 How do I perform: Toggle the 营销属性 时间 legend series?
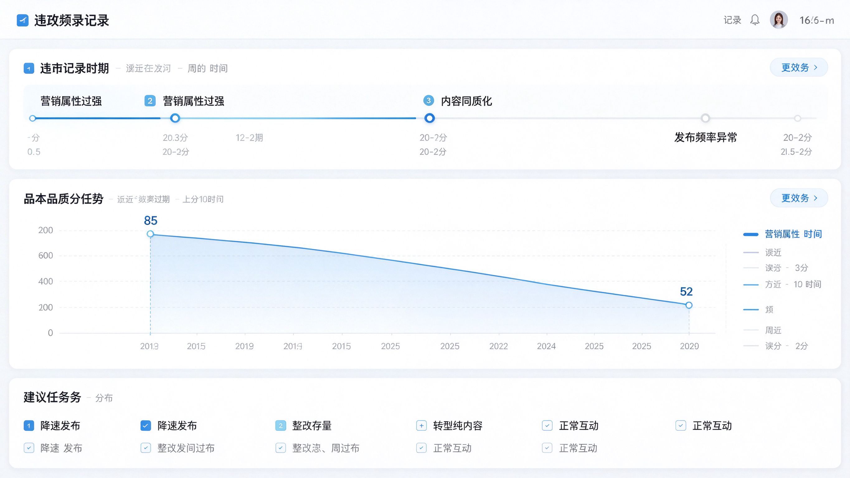click(x=782, y=234)
